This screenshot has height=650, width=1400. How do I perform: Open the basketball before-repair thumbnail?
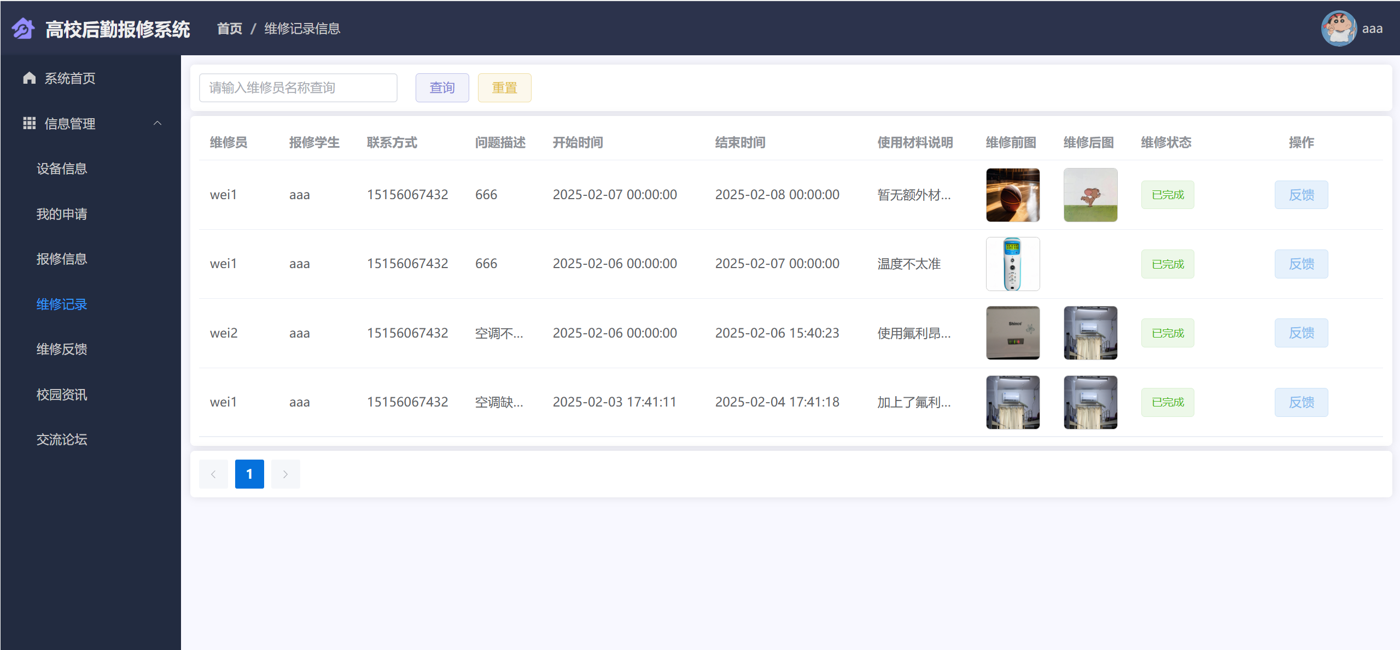[x=1012, y=195]
